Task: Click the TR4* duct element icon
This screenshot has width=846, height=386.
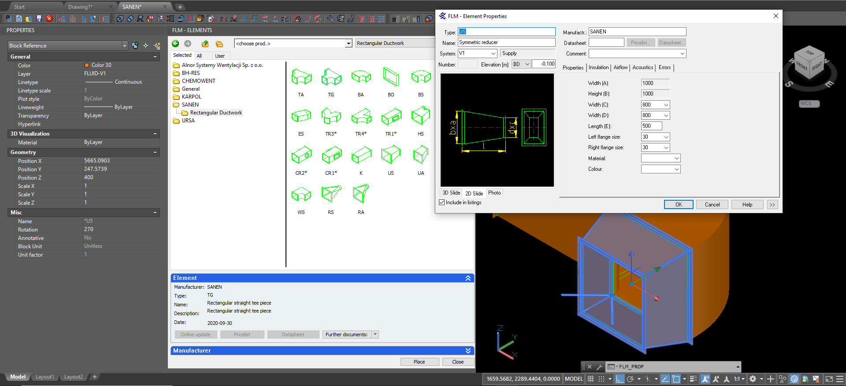Action: [361, 117]
